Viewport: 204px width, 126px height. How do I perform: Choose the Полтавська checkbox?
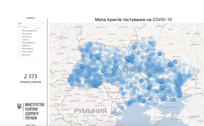coord(20,49)
